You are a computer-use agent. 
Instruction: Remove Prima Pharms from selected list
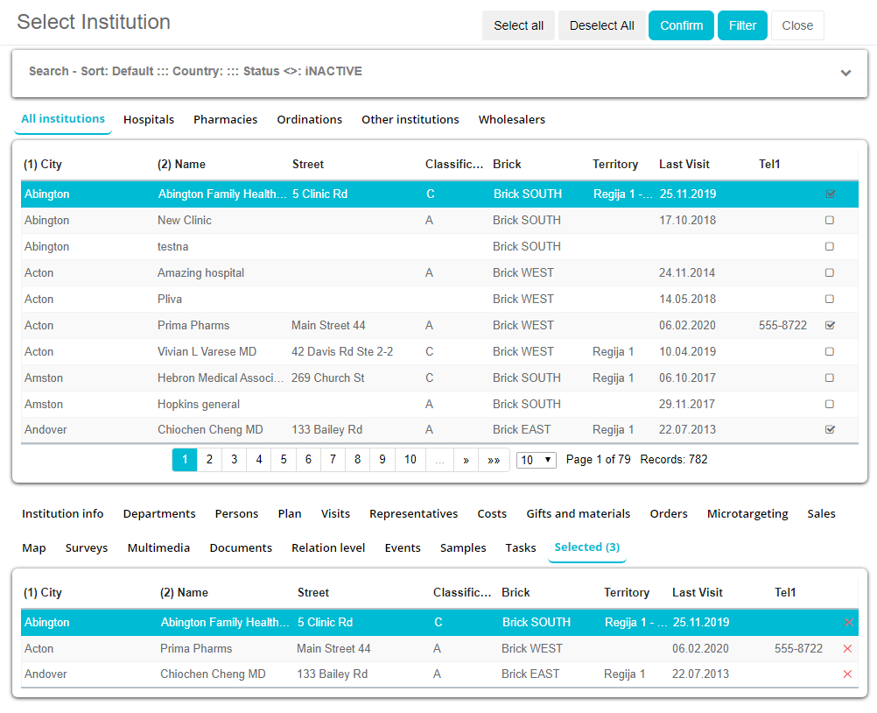click(847, 649)
